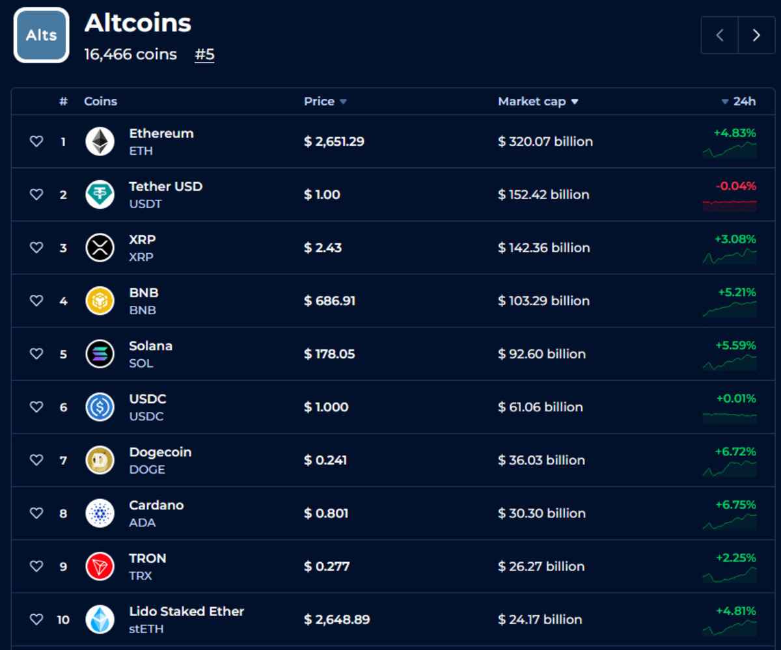Go to next page with right arrow
Viewport: 781px width, 650px height.
(755, 35)
